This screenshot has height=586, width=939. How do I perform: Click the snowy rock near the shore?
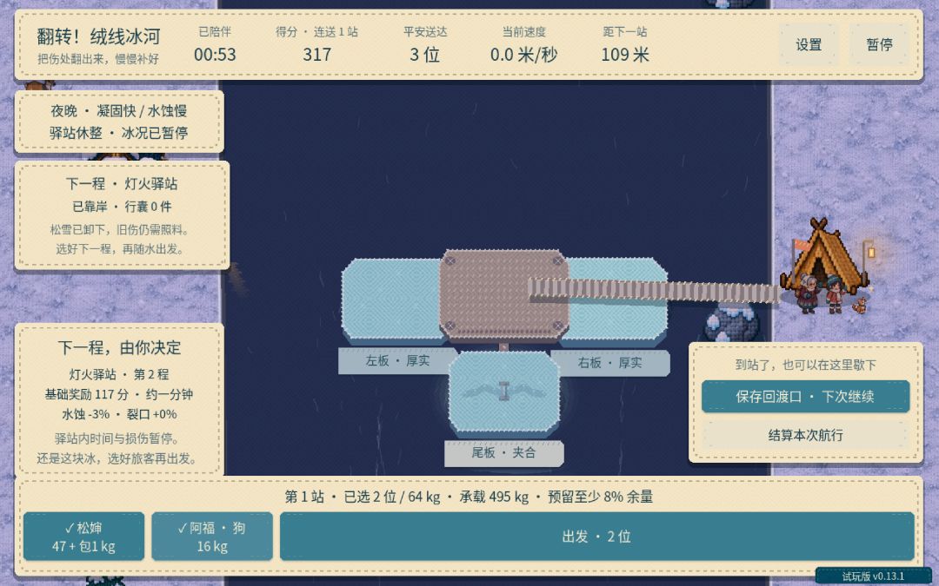pyautogui.click(x=732, y=324)
